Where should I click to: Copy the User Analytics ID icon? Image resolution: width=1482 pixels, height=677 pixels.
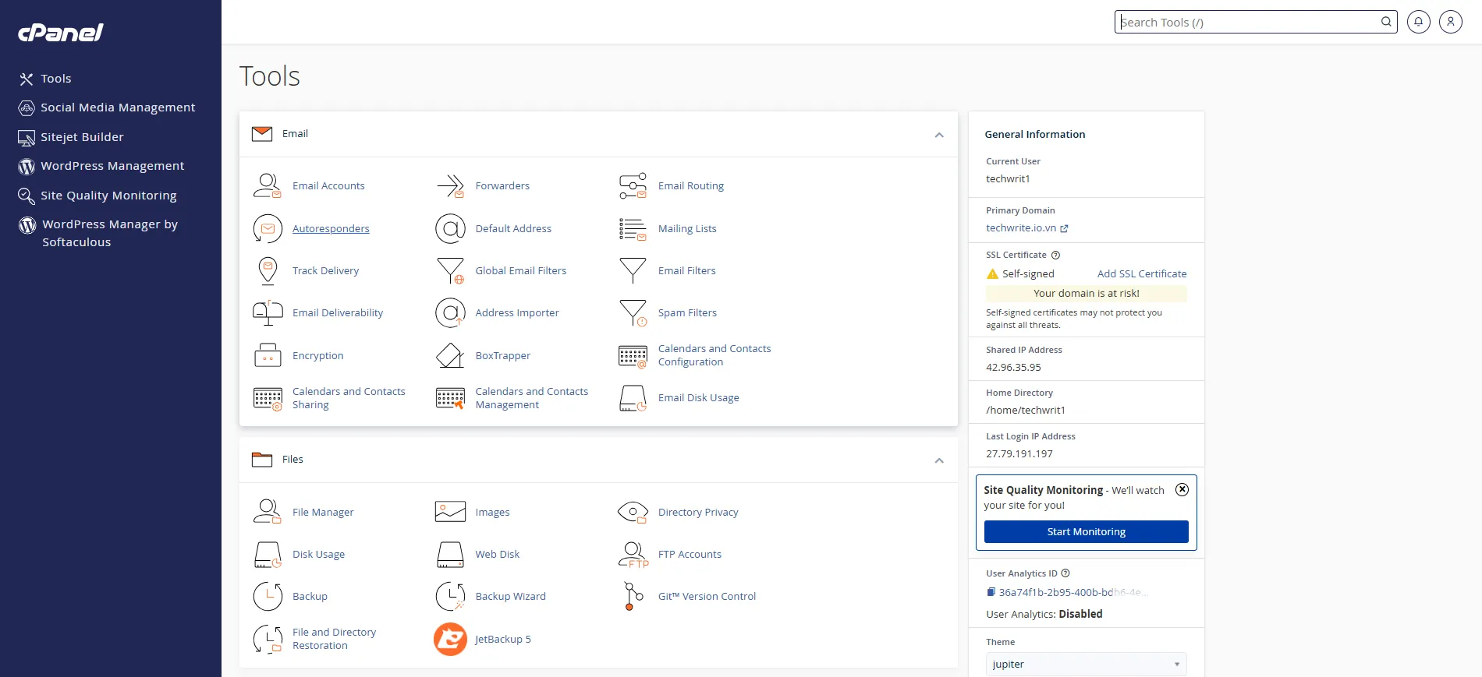991,592
